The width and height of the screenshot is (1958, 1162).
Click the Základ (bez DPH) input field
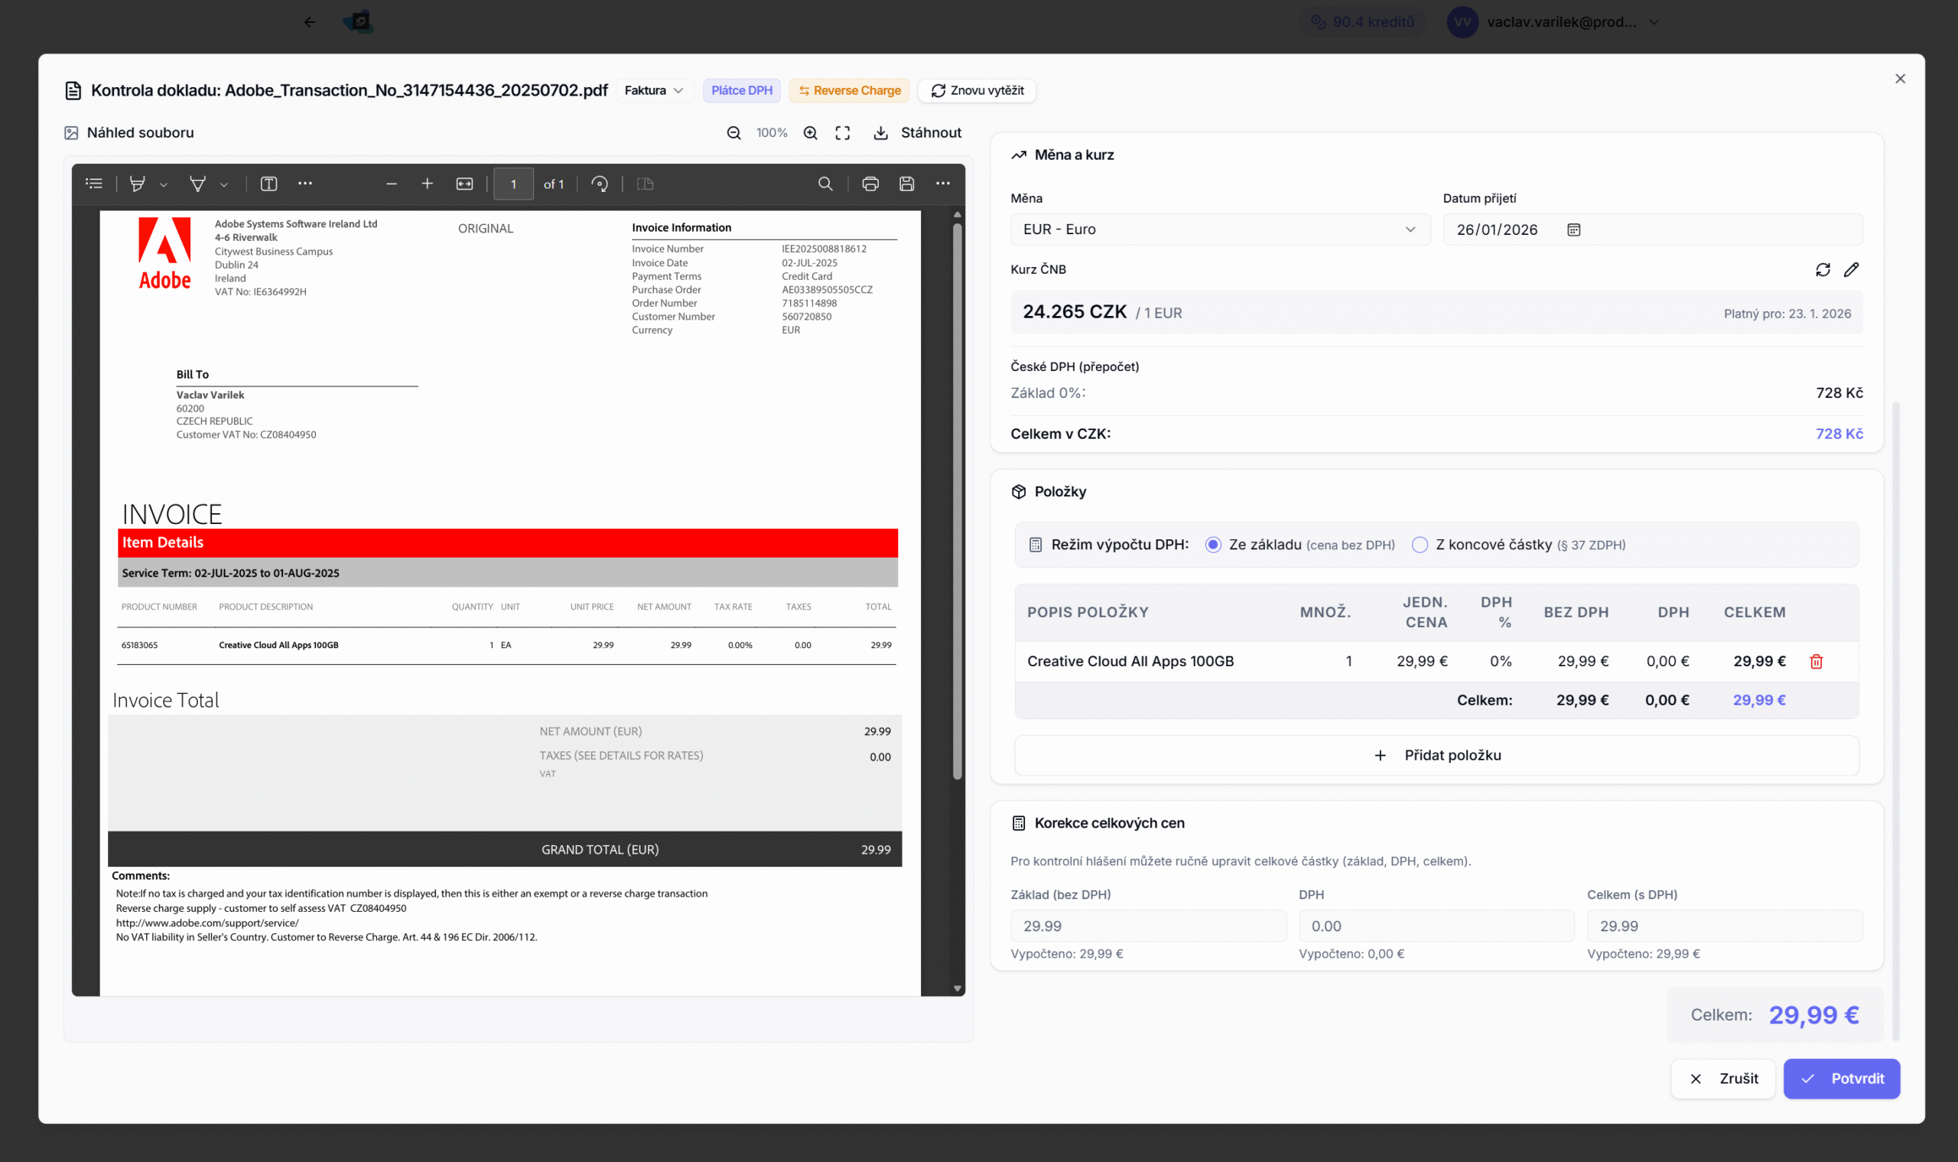pos(1148,926)
